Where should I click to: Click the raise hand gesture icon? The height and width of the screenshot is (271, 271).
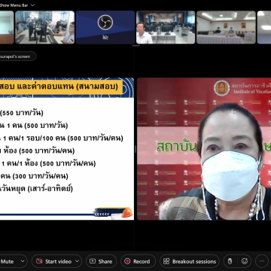230,261
